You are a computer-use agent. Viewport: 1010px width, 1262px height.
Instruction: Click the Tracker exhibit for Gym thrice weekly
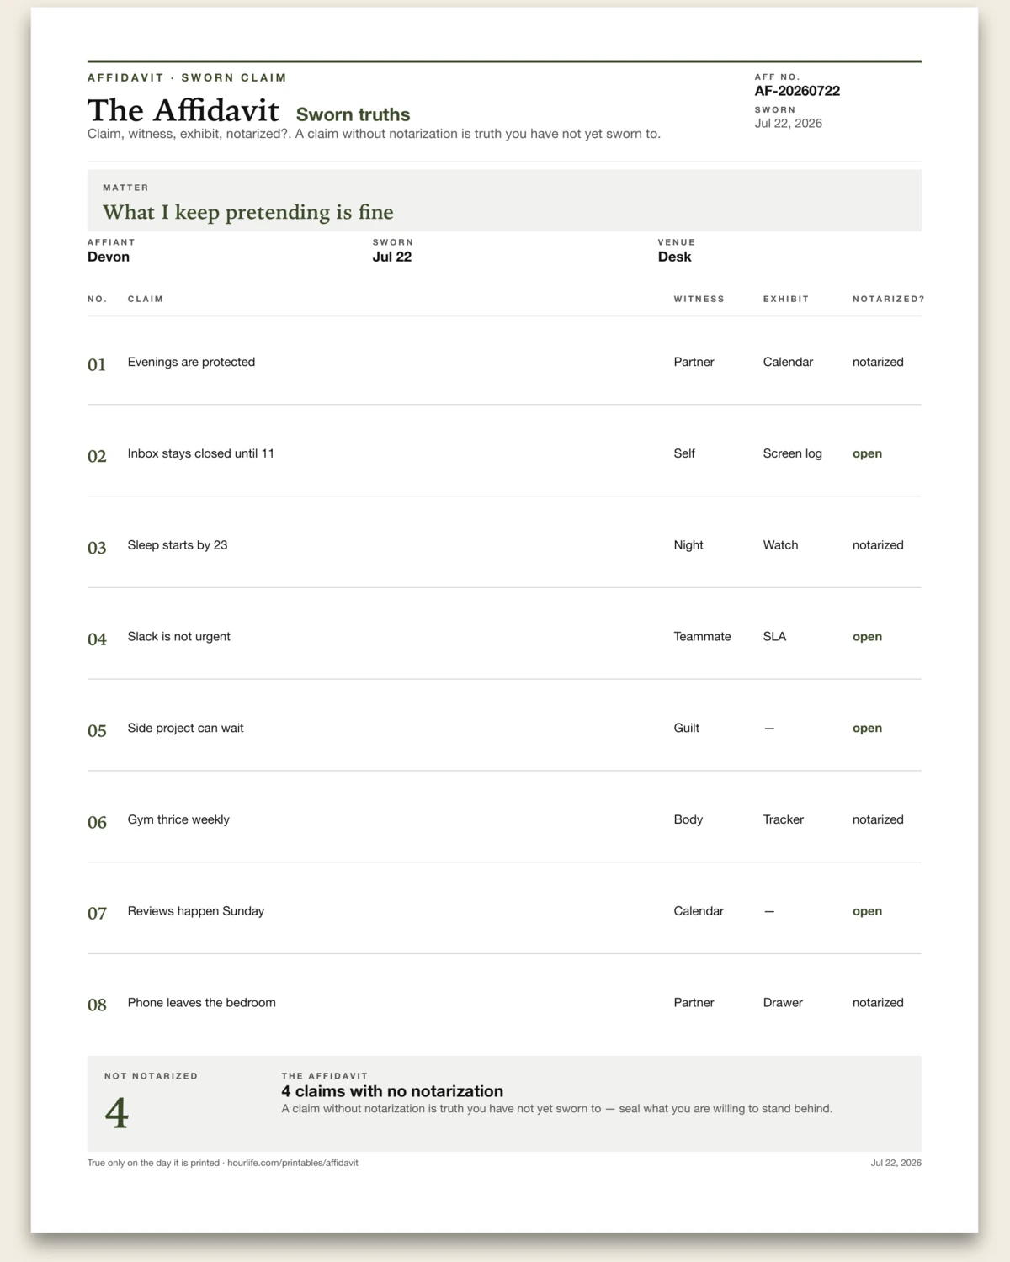pos(783,819)
